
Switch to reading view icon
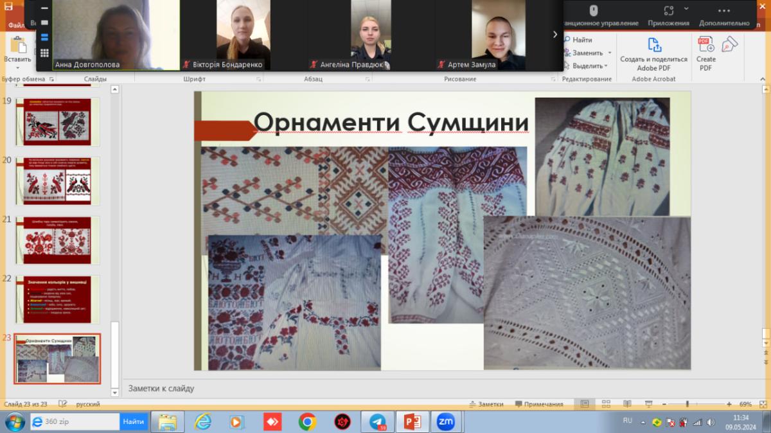627,404
